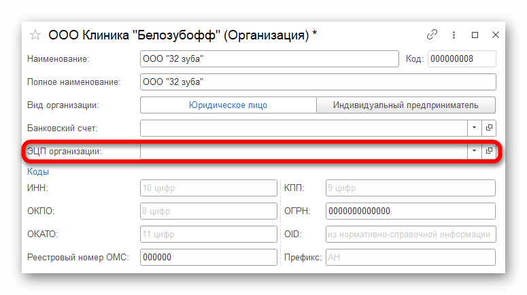This screenshot has width=527, height=295.
Task: Click the ЭЦП организации label
Action: click(64, 152)
